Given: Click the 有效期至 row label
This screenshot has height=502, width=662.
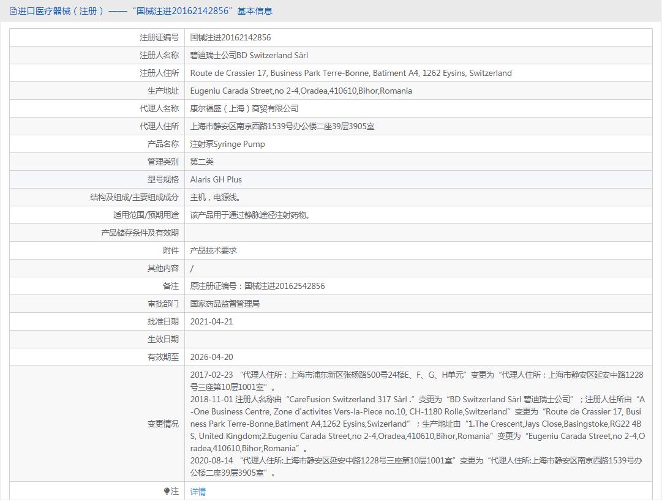Looking at the screenshot, I should point(163,357).
